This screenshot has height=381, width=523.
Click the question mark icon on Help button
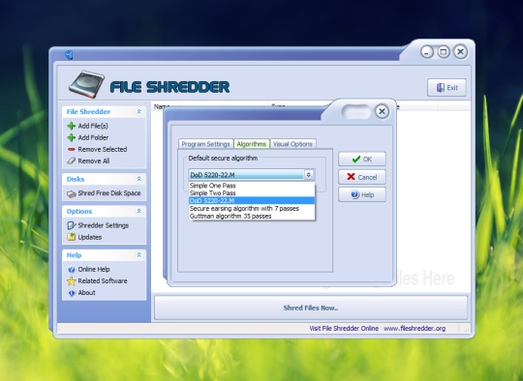[354, 194]
